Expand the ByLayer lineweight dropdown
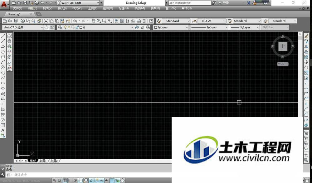Screen dimensions: 312x183 [x=258, y=27]
